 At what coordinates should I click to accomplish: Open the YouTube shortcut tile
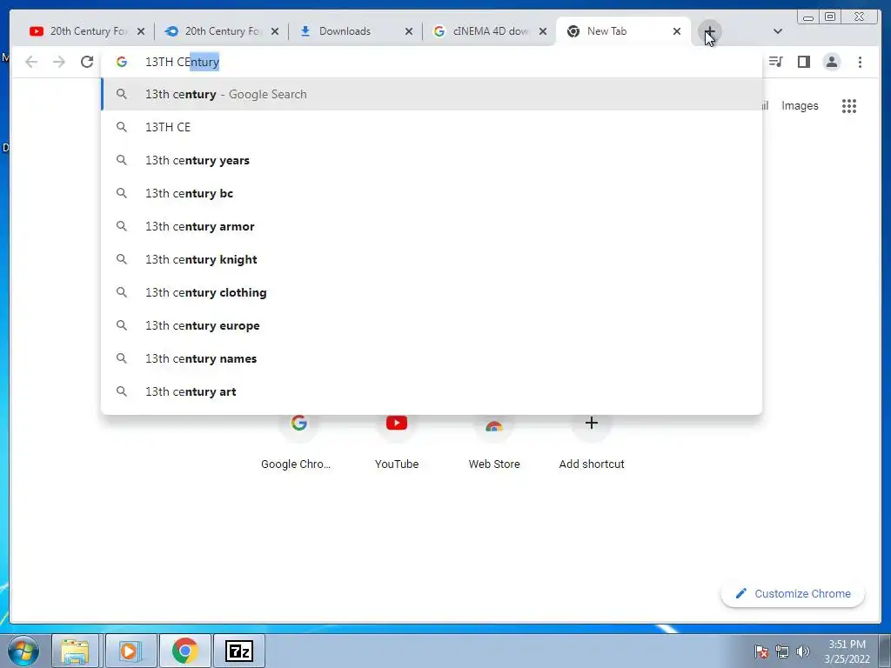pyautogui.click(x=397, y=443)
